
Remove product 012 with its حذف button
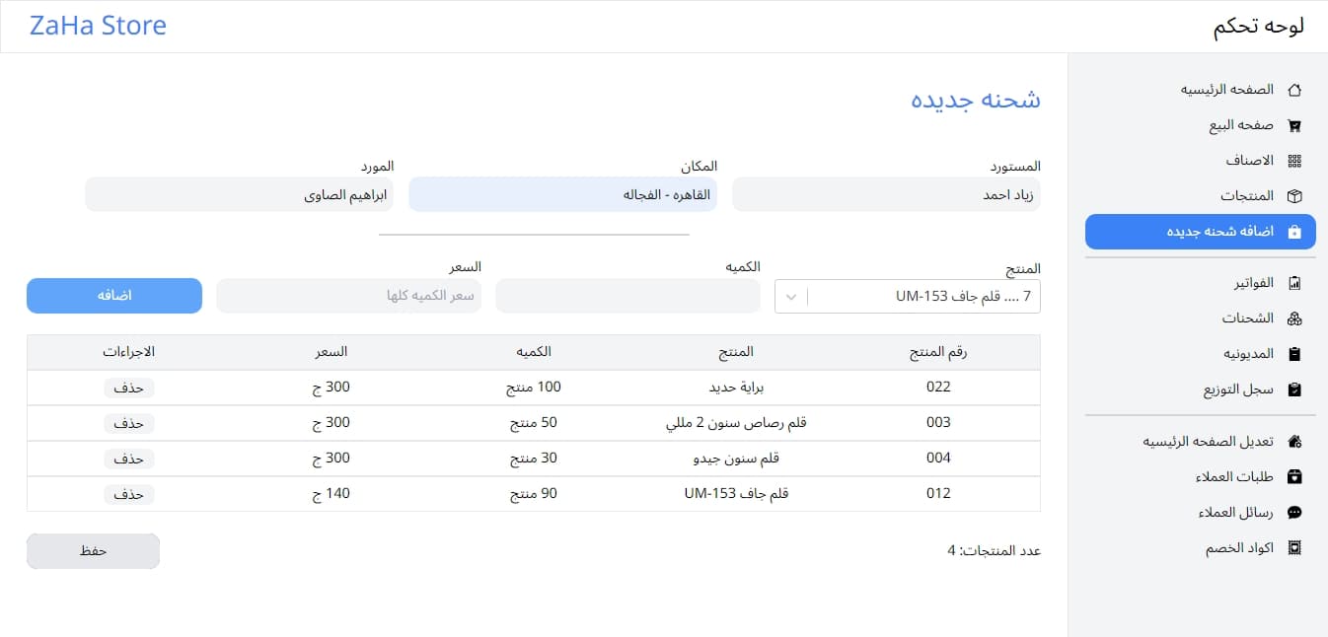[128, 494]
